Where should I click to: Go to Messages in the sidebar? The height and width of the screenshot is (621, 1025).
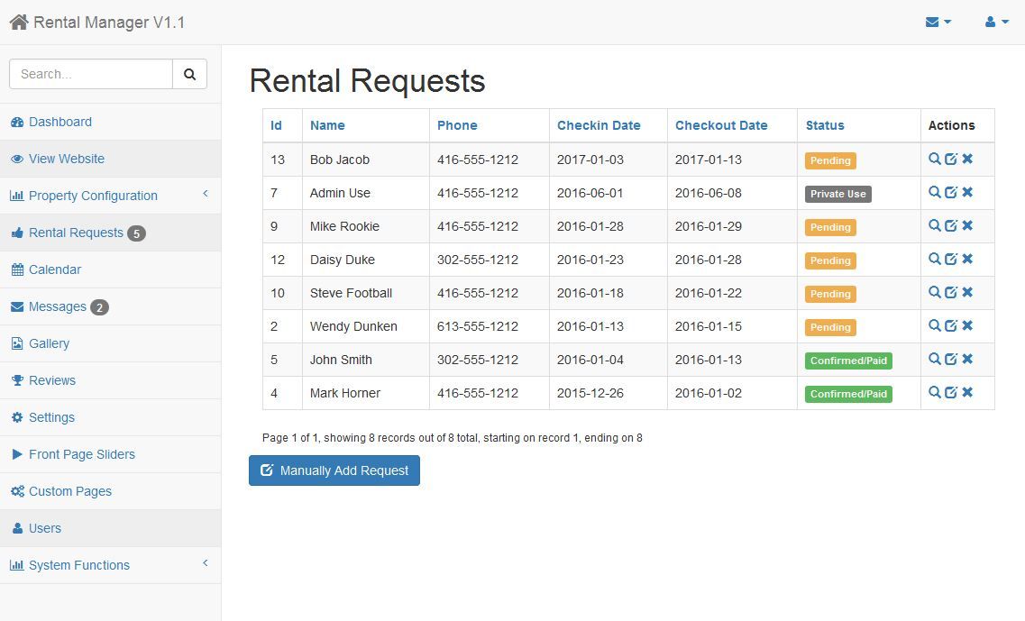point(57,306)
